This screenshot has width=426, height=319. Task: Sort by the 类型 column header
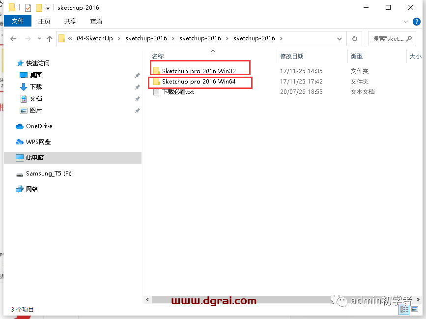tap(356, 56)
